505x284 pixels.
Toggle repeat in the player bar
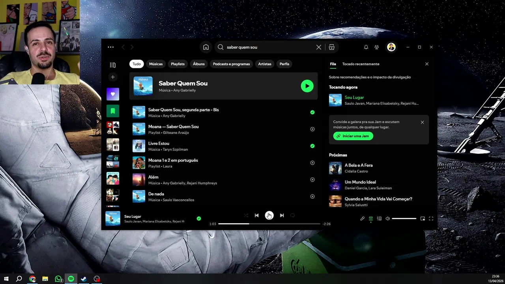[x=293, y=215]
